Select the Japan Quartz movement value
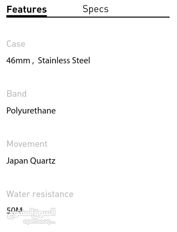The image size is (177, 232). [31, 161]
